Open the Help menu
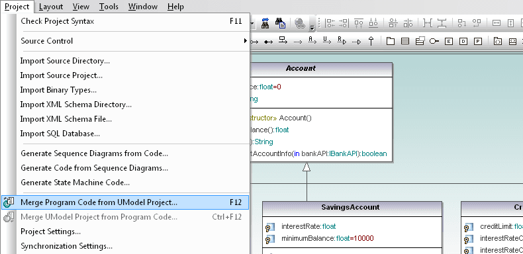Image resolution: width=523 pixels, height=254 pixels. pos(175,7)
